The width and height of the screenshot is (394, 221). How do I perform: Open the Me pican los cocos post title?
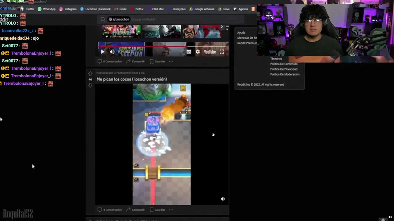point(132,79)
